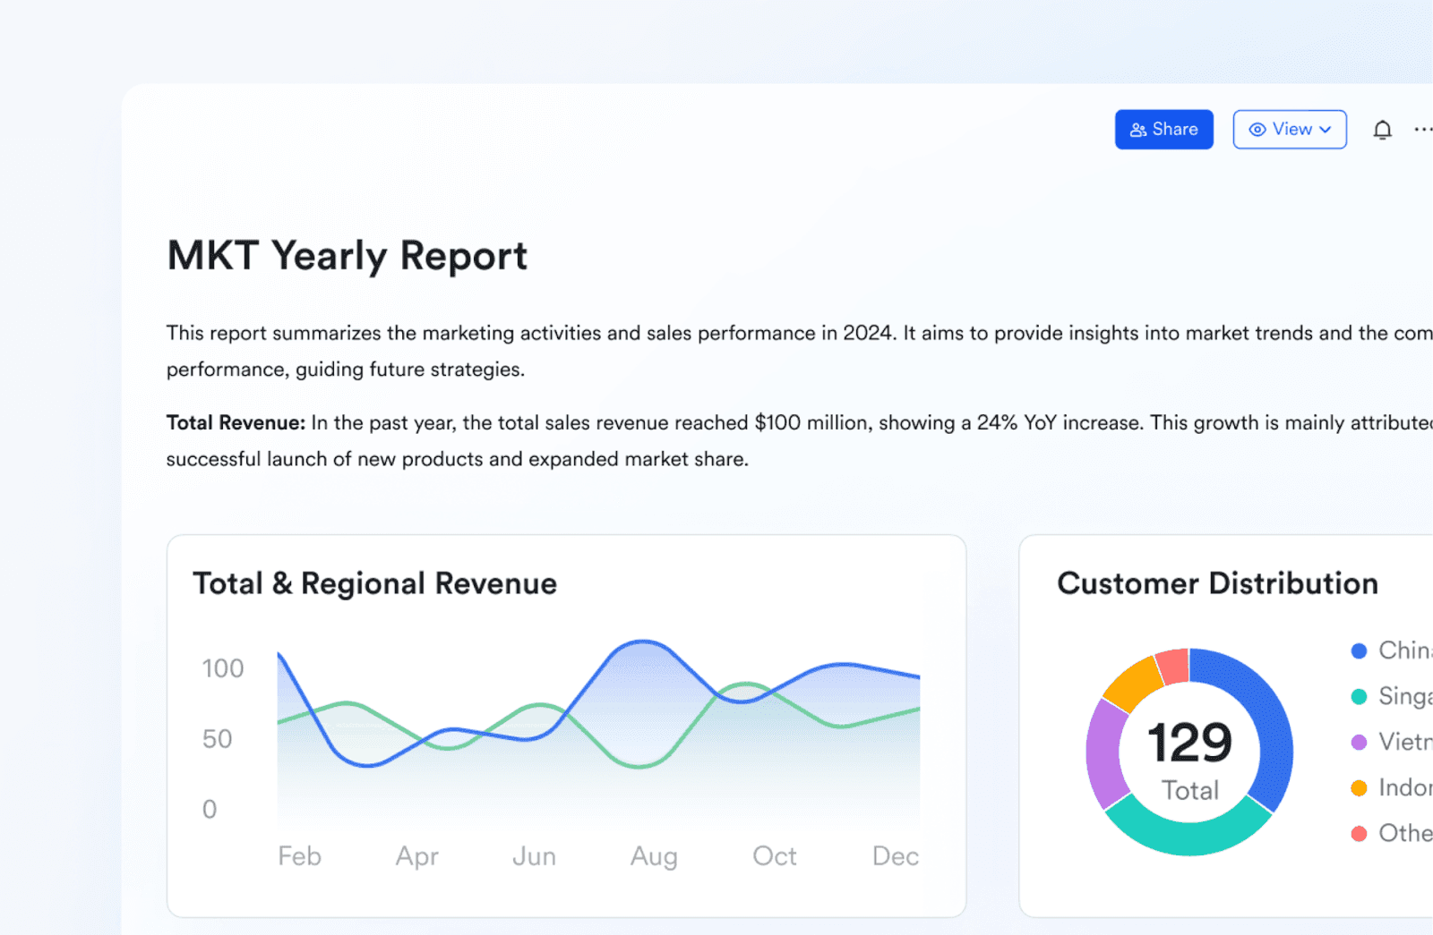Click the Total & Regional Revenue heading
Viewport: 1433px width, 935px height.
(375, 583)
